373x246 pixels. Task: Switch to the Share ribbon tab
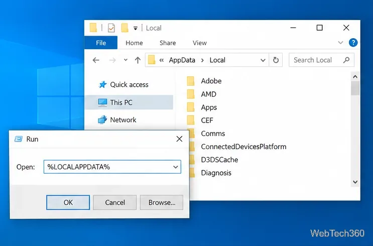168,43
